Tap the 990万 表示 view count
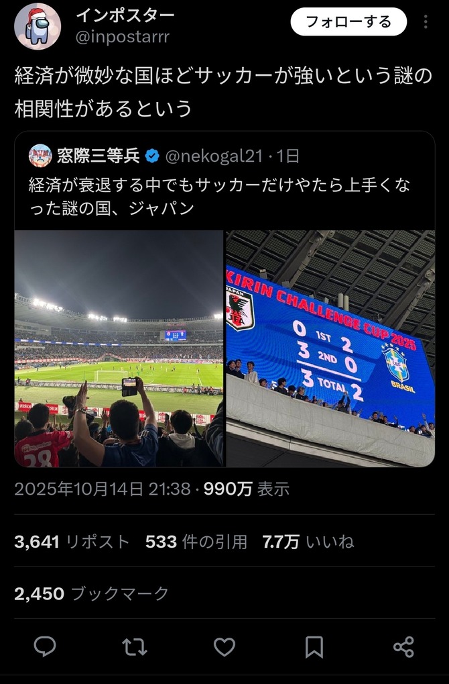Image resolution: width=449 pixels, height=684 pixels. click(x=247, y=489)
